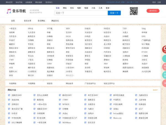The height and width of the screenshot is (125, 166).
Task: Open the 六六音乐网 link
Action: point(146,72)
